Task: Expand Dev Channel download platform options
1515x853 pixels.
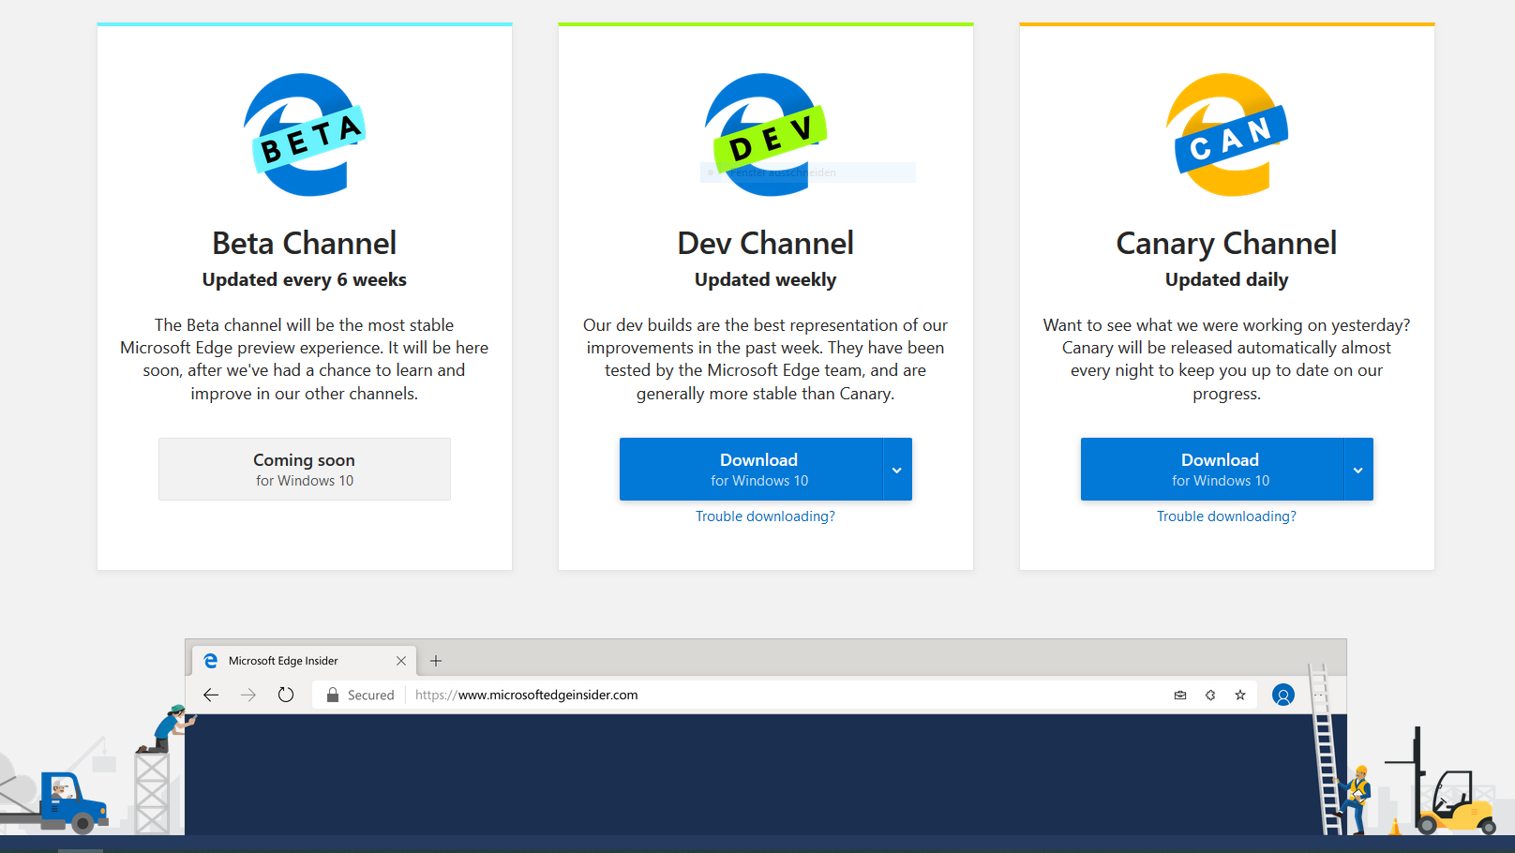Action: [897, 470]
